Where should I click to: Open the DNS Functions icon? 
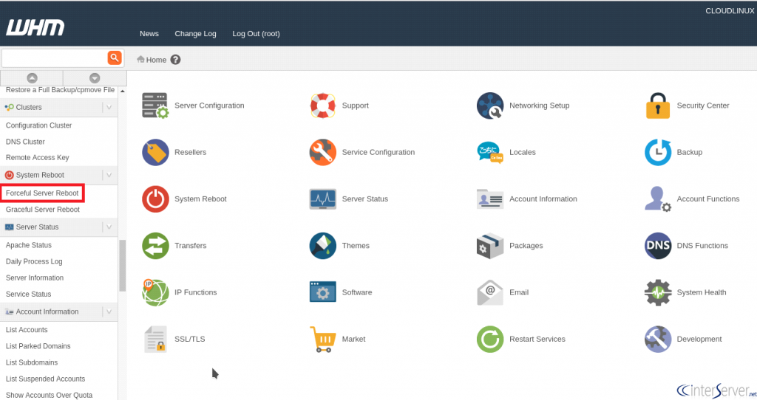pyautogui.click(x=657, y=246)
